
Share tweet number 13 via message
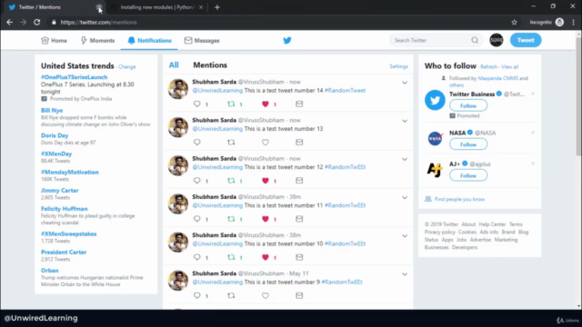coord(299,142)
